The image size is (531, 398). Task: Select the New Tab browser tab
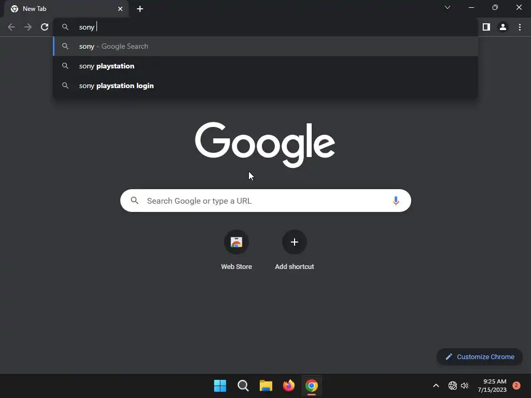coord(66,9)
